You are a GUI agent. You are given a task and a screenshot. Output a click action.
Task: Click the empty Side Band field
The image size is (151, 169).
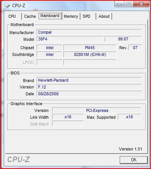coord(68,124)
